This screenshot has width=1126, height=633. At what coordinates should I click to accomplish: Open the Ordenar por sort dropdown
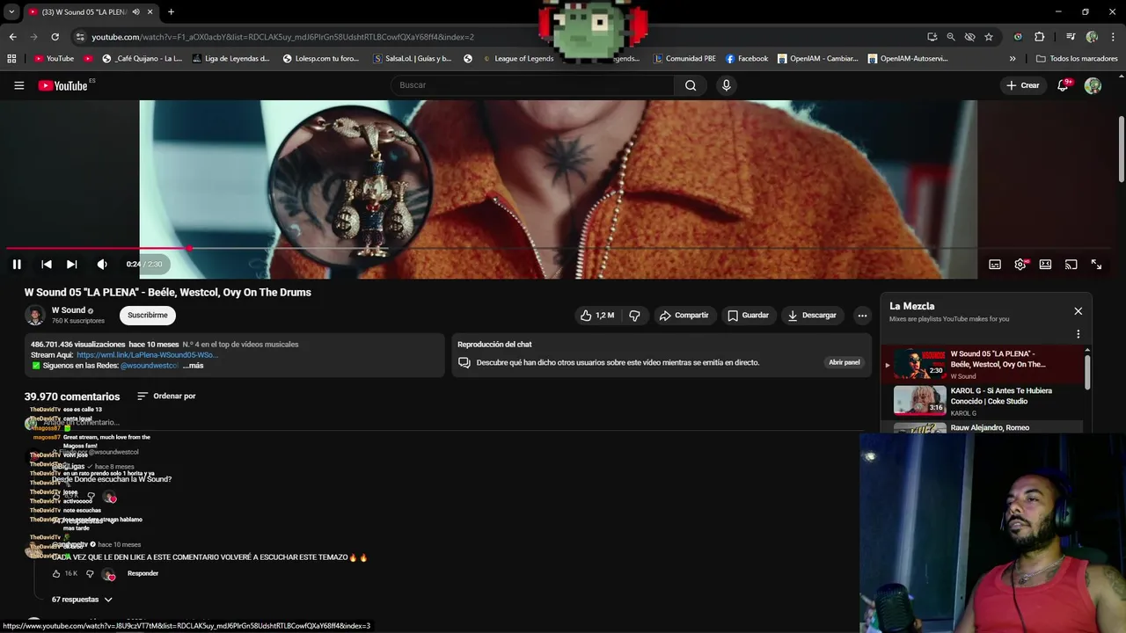coord(166,396)
